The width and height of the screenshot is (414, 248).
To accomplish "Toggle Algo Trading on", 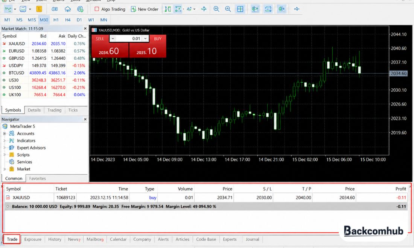I will click(110, 9).
